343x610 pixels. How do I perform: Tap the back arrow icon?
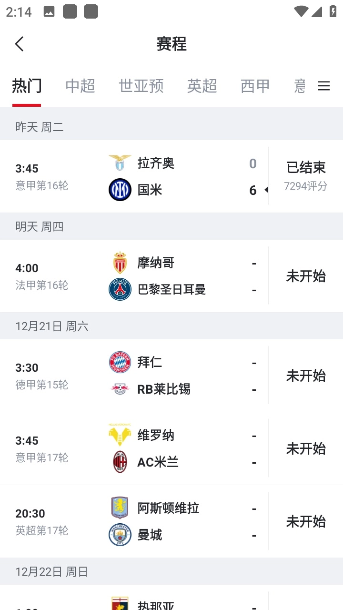pos(19,44)
